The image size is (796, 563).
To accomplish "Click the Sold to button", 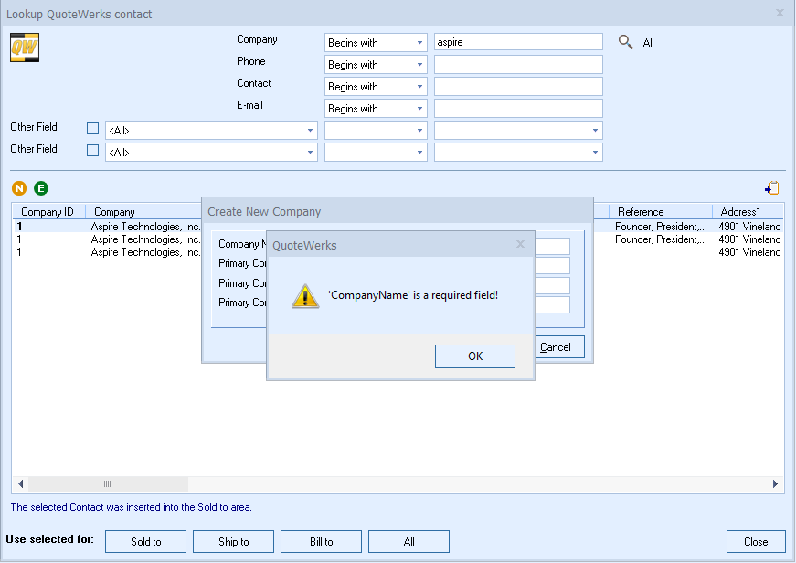I will tap(146, 542).
